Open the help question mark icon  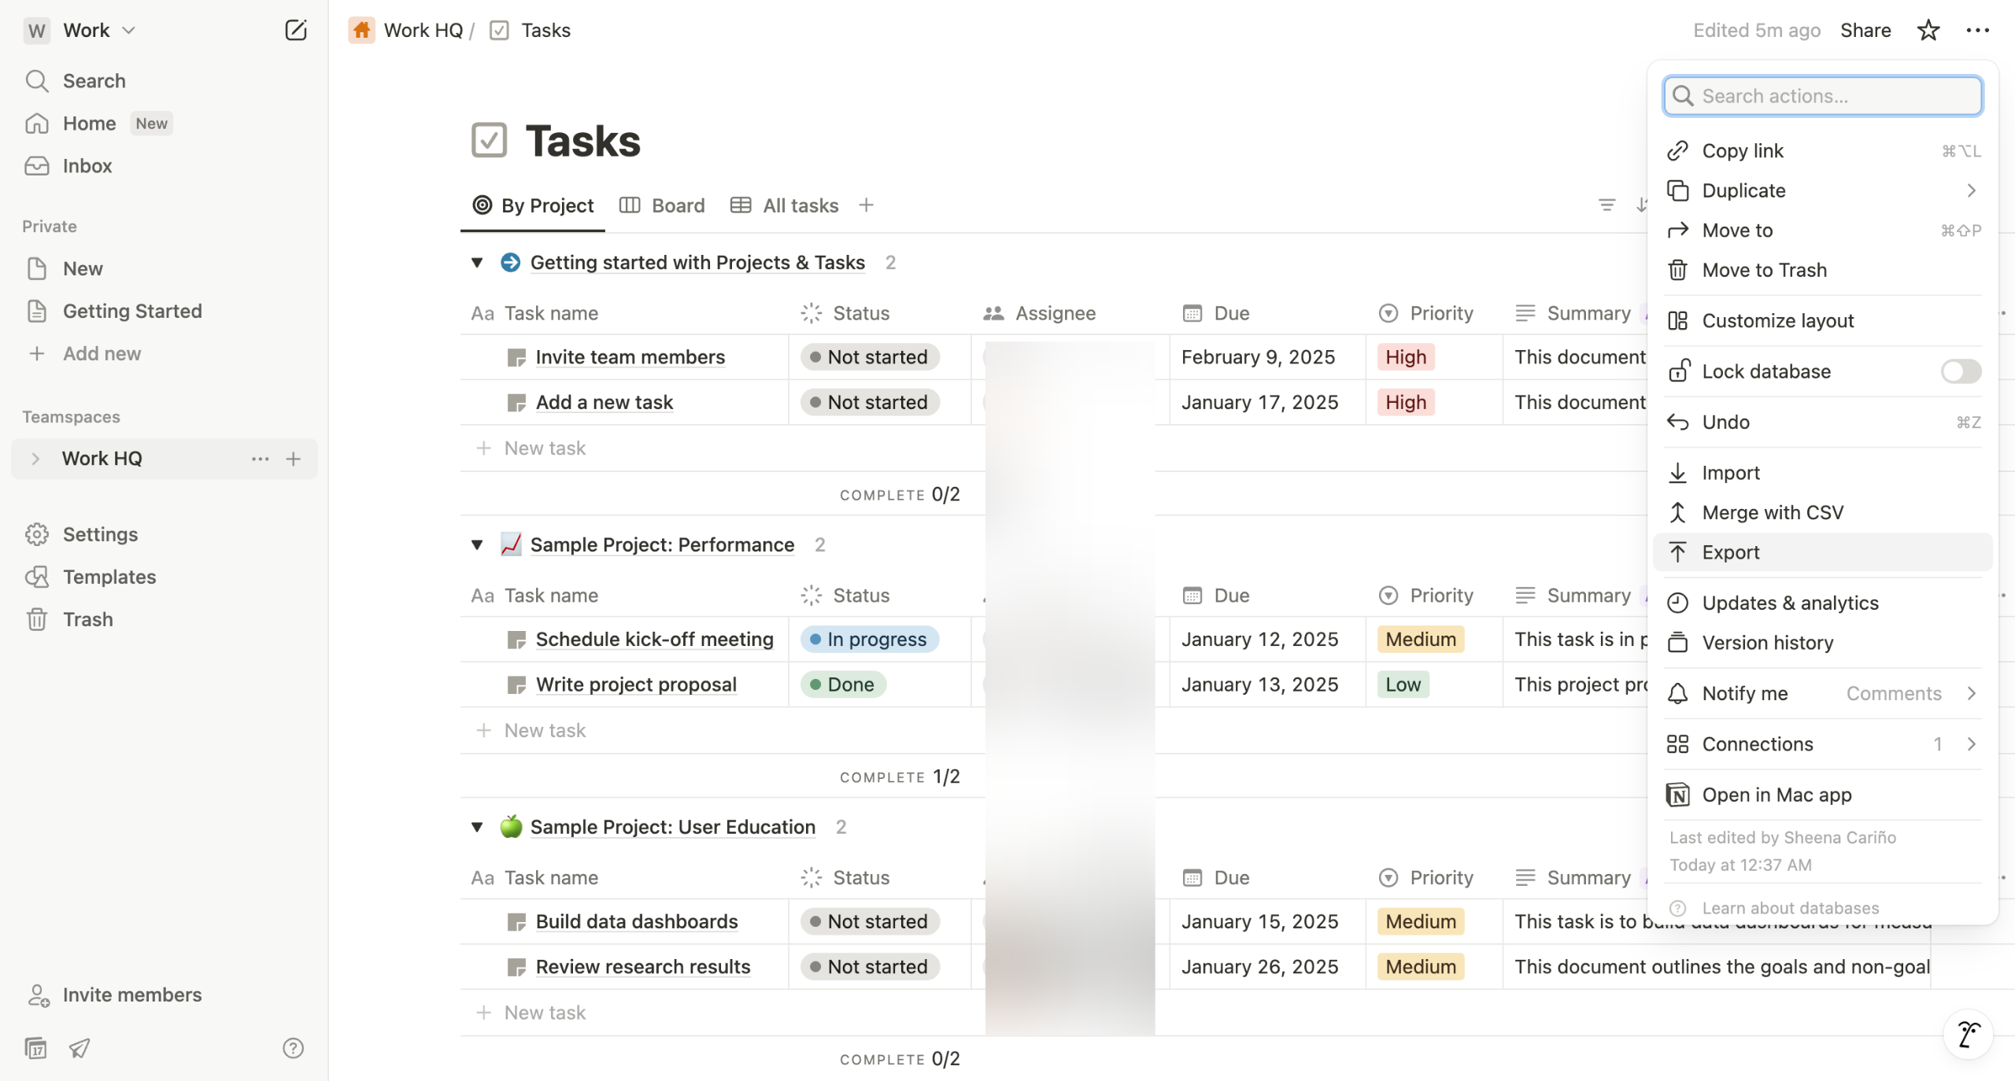click(x=293, y=1048)
